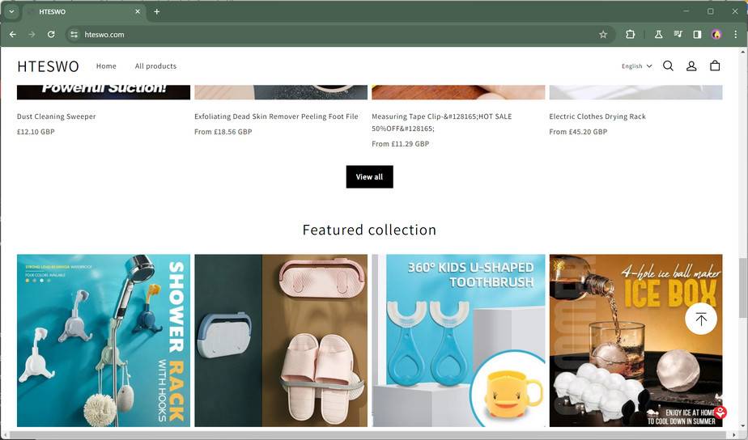This screenshot has width=748, height=440.
Task: Go back to the previous page
Action: point(12,35)
